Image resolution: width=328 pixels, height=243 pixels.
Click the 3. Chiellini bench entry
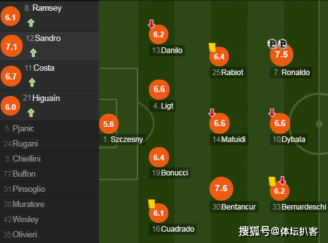[x=49, y=159]
